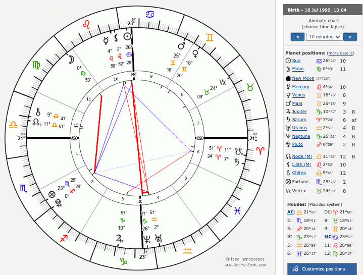Click the Mercury glyph in planet list

(x=288, y=87)
